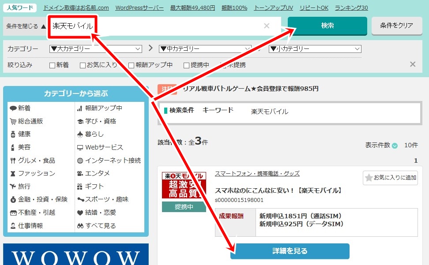Go to results page 1

[x=416, y=160]
